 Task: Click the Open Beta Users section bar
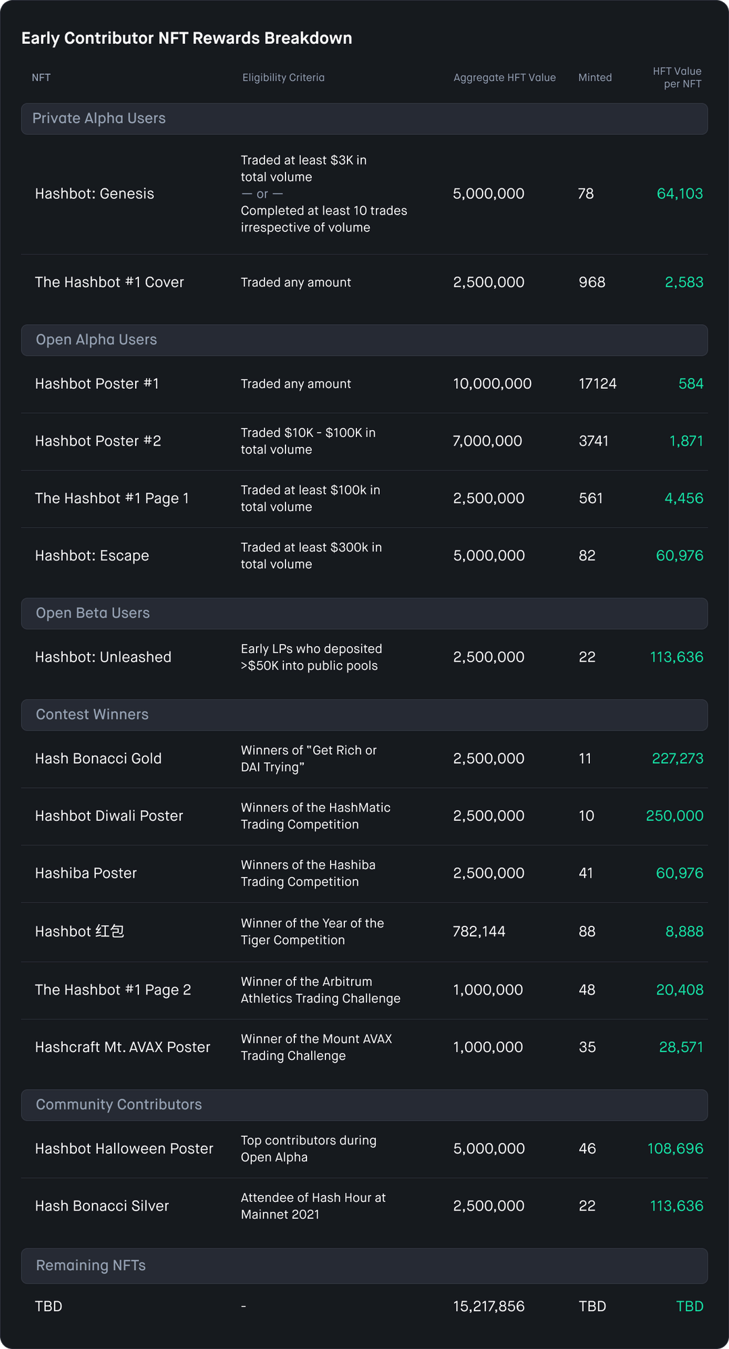click(364, 614)
